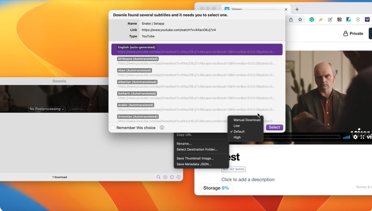Image resolution: width=372 pixels, height=211 pixels.
Task: Click the help question mark icon in Downie
Action: (179, 177)
